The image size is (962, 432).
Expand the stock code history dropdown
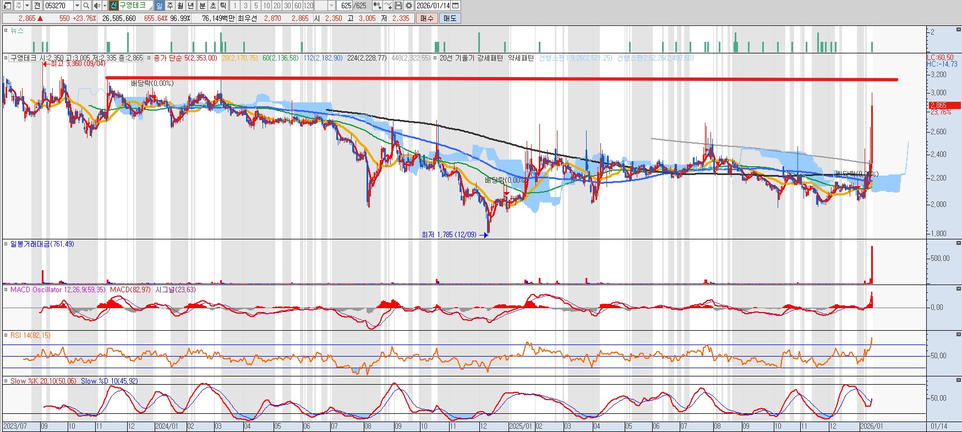(77, 6)
